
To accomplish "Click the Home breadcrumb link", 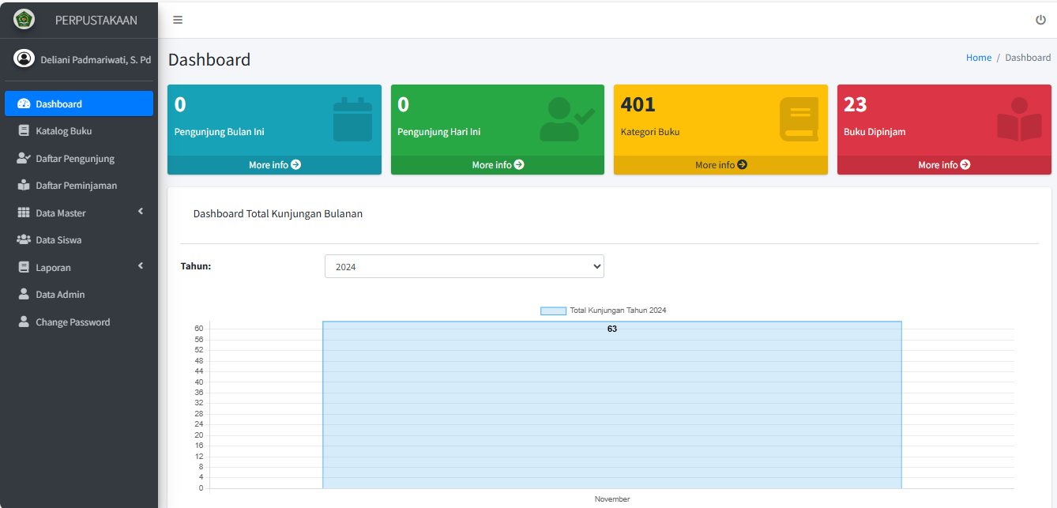I will point(978,58).
